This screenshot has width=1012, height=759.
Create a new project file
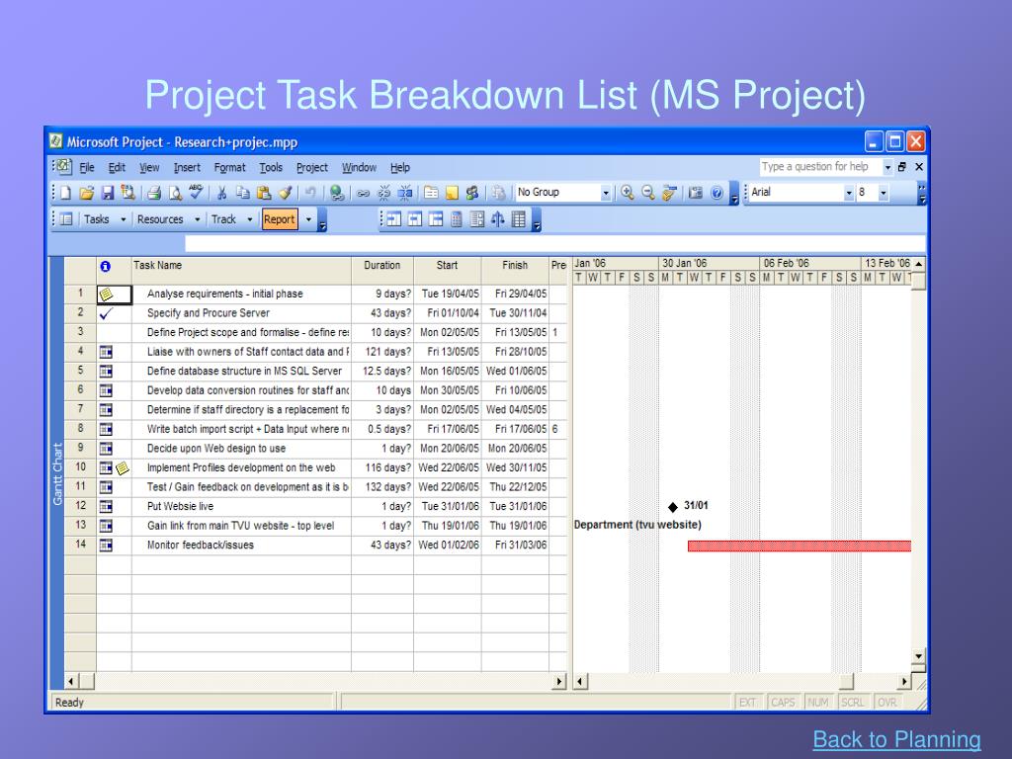(x=65, y=193)
